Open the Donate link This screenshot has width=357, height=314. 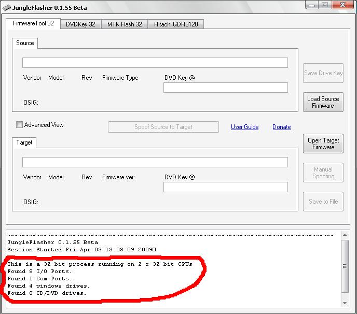282,127
